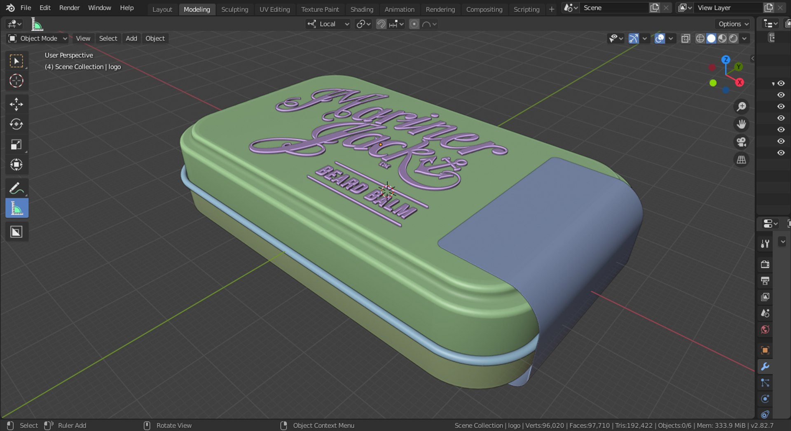This screenshot has width=791, height=431.
Task: Open the World properties tab
Action: 765,329
